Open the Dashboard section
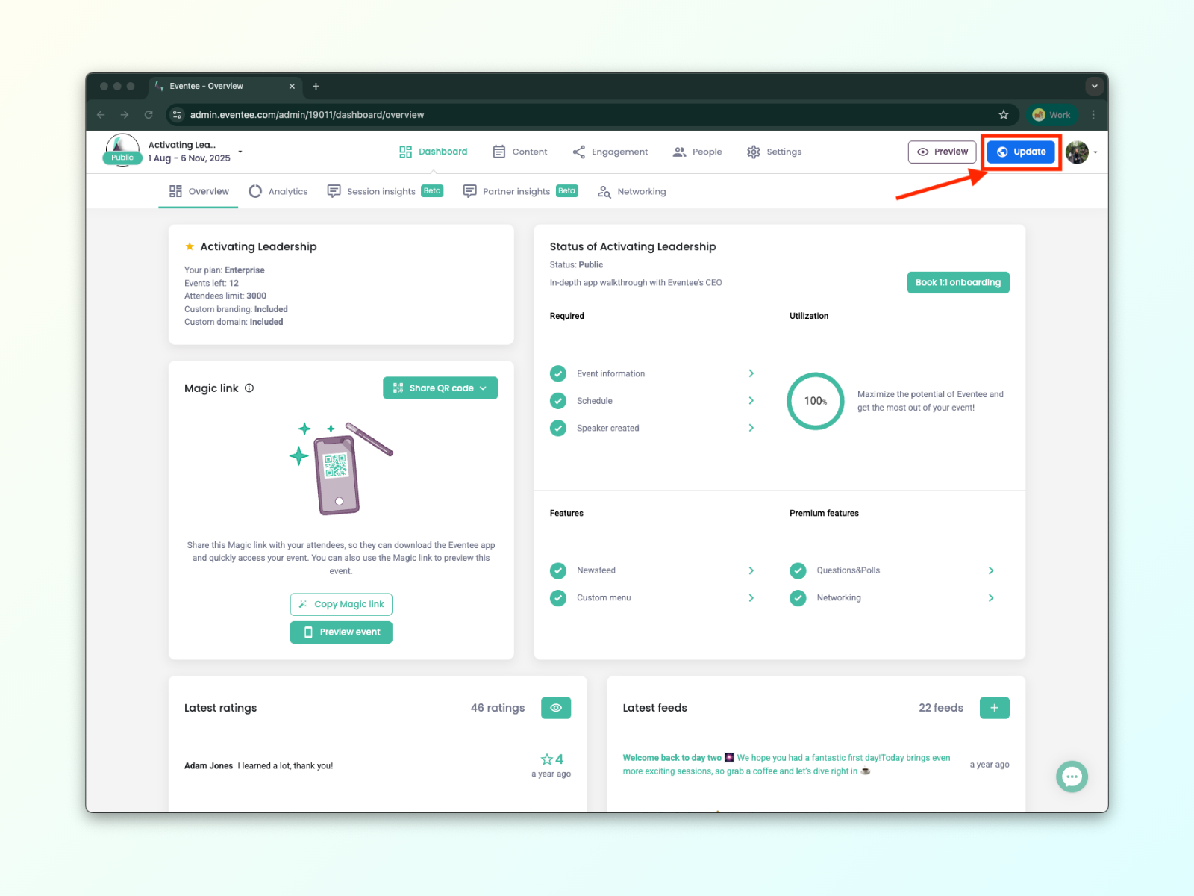The image size is (1194, 896). 434,152
